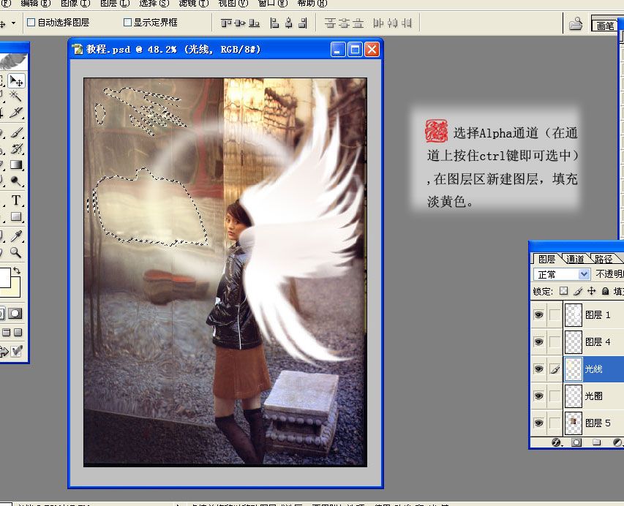Align left edges in options bar
Viewport: 624px width, 506px height.
(274, 23)
